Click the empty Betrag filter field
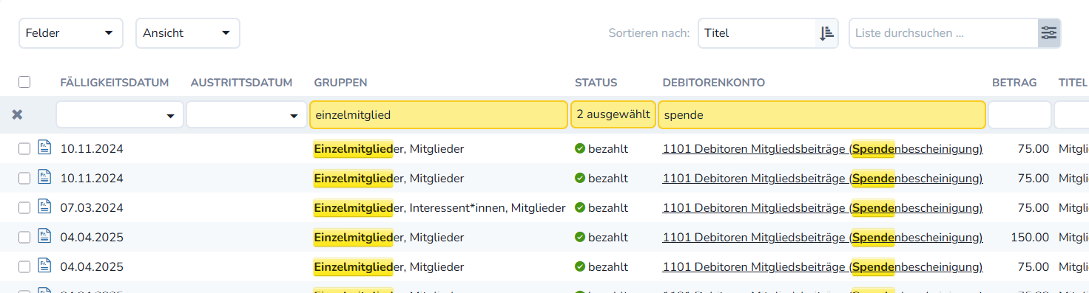Screen dimensions: 1089x293 click(x=1019, y=114)
